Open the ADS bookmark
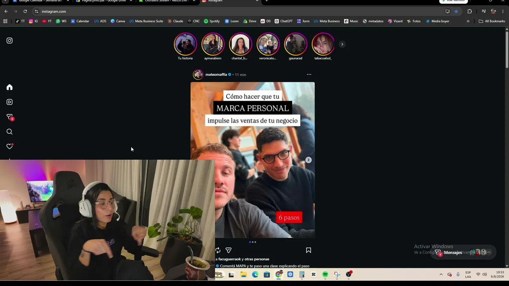This screenshot has width=509, height=286. click(x=100, y=21)
